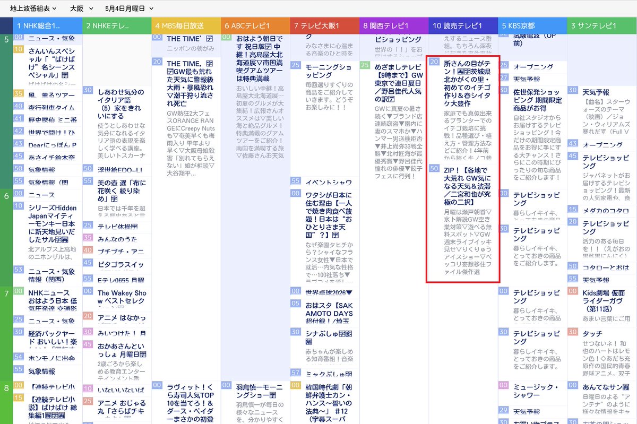
Task: Open シリーズHidden Japan マイティーモンキー program
Action: tap(53, 223)
